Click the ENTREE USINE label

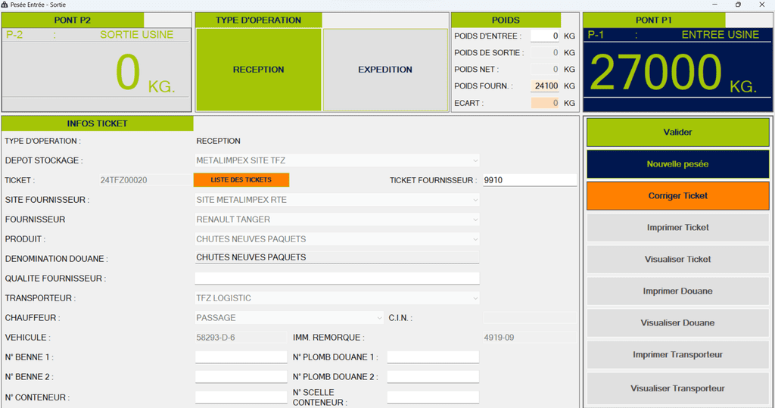coord(721,35)
